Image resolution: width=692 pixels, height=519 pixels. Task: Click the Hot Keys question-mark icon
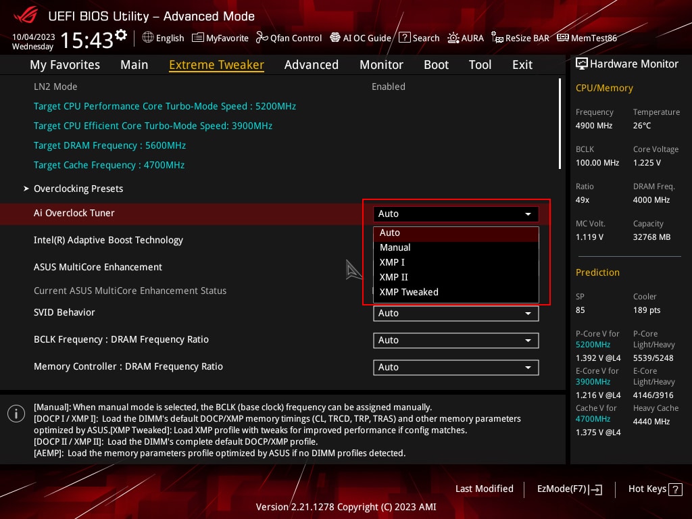tap(675, 489)
